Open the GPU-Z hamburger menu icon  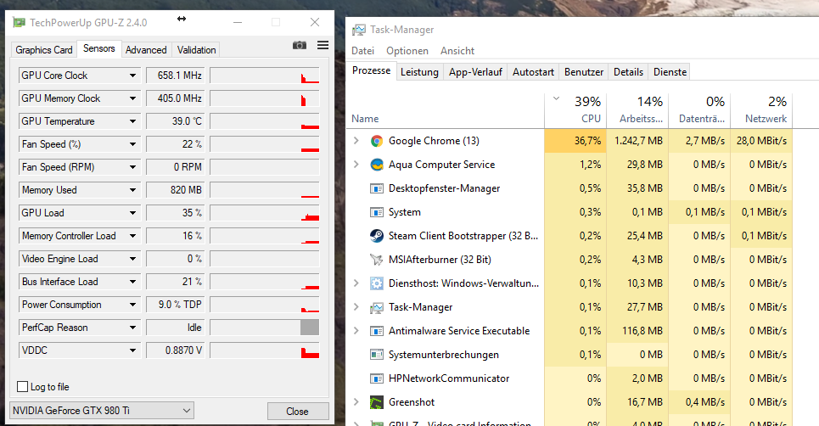tap(323, 45)
